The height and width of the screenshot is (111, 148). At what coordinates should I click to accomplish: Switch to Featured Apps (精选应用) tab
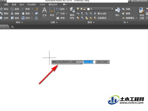tap(53, 4)
